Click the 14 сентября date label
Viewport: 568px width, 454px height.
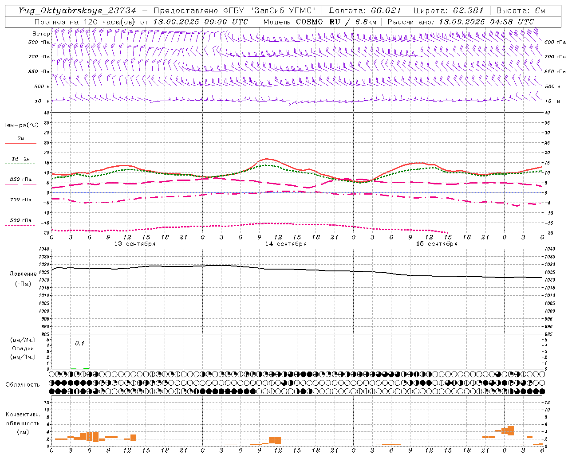point(286,244)
